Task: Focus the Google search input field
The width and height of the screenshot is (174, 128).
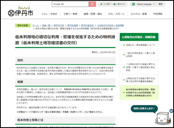Action: click(70, 4)
